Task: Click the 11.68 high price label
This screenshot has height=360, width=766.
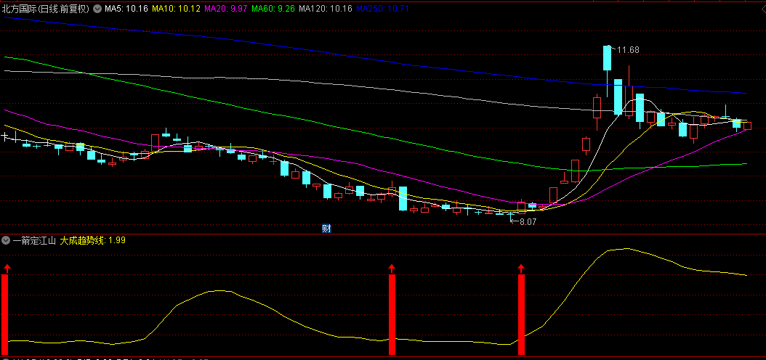Action: click(x=628, y=50)
